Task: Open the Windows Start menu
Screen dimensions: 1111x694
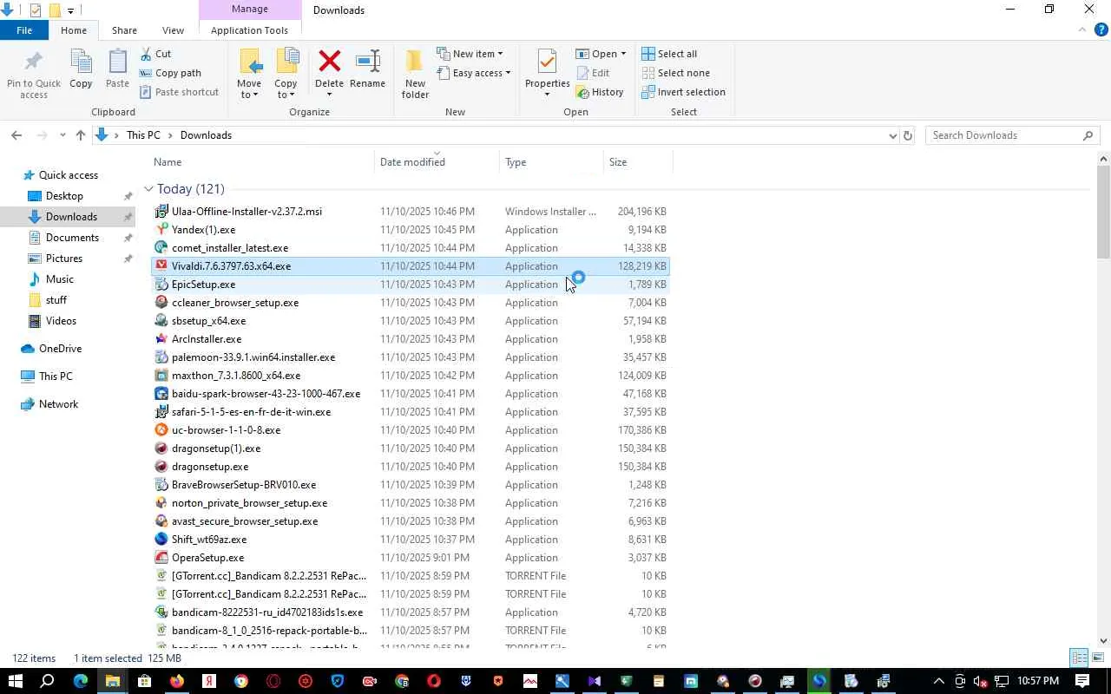Action: [x=16, y=681]
